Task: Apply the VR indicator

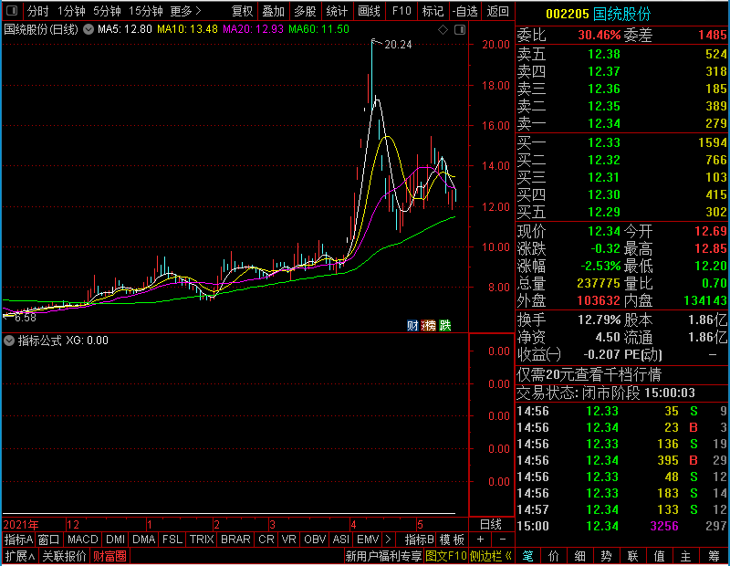Action: pyautogui.click(x=288, y=540)
